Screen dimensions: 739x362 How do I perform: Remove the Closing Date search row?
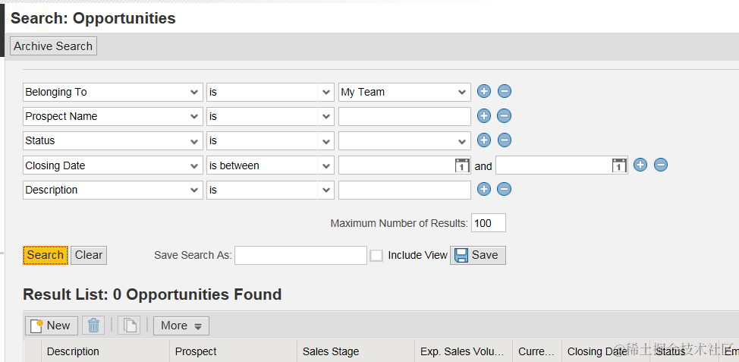pos(661,165)
